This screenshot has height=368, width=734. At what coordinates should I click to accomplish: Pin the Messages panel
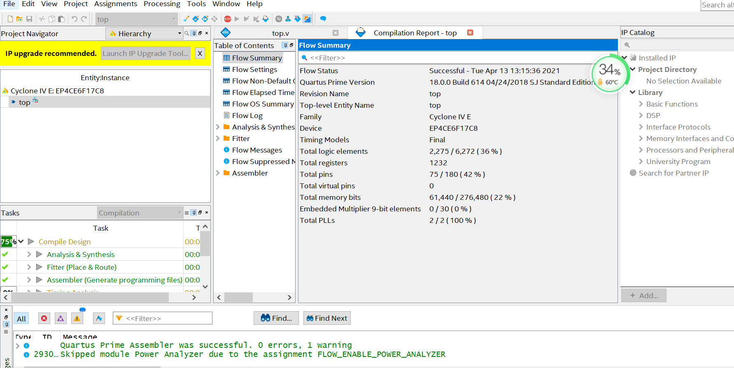(6, 324)
